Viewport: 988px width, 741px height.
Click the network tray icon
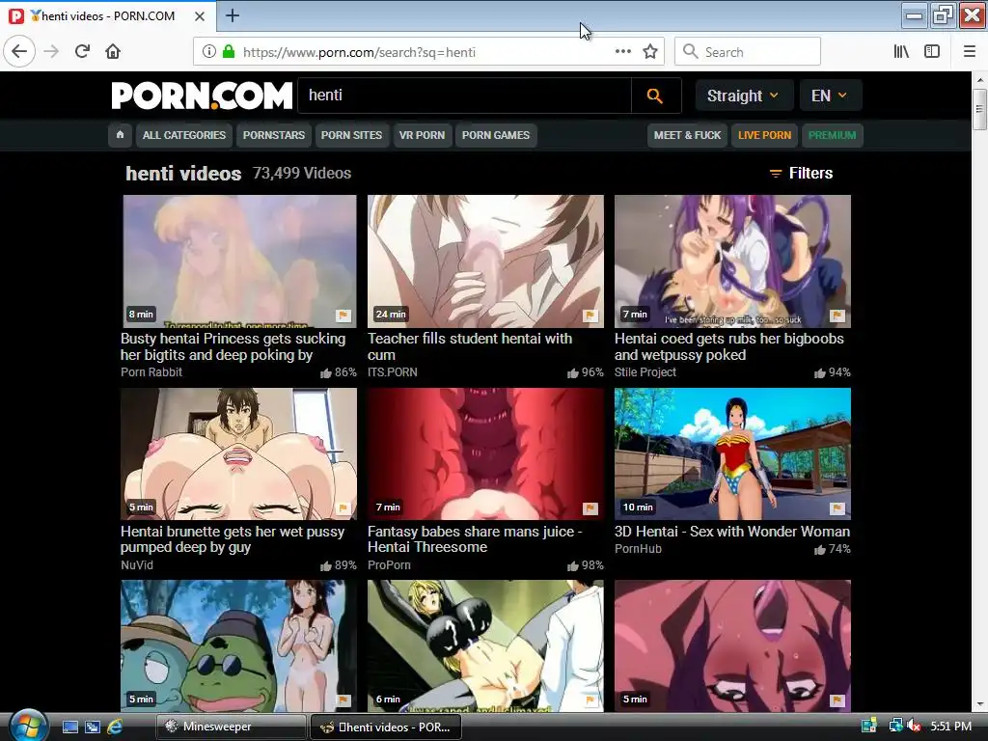point(894,727)
